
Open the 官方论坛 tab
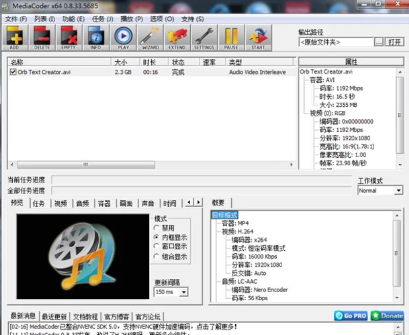148,317
